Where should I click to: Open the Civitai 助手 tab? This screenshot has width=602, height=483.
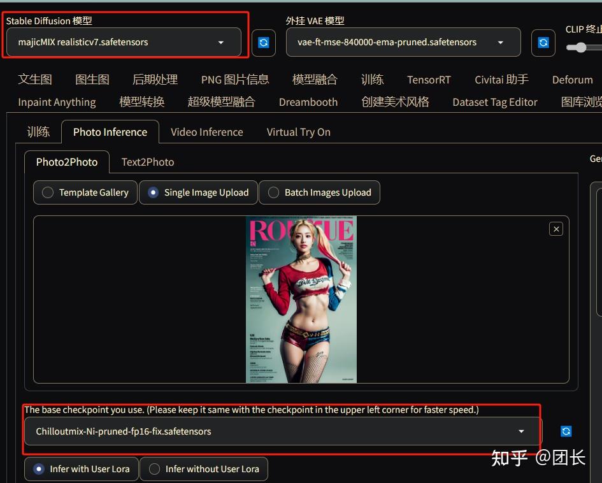(x=501, y=80)
